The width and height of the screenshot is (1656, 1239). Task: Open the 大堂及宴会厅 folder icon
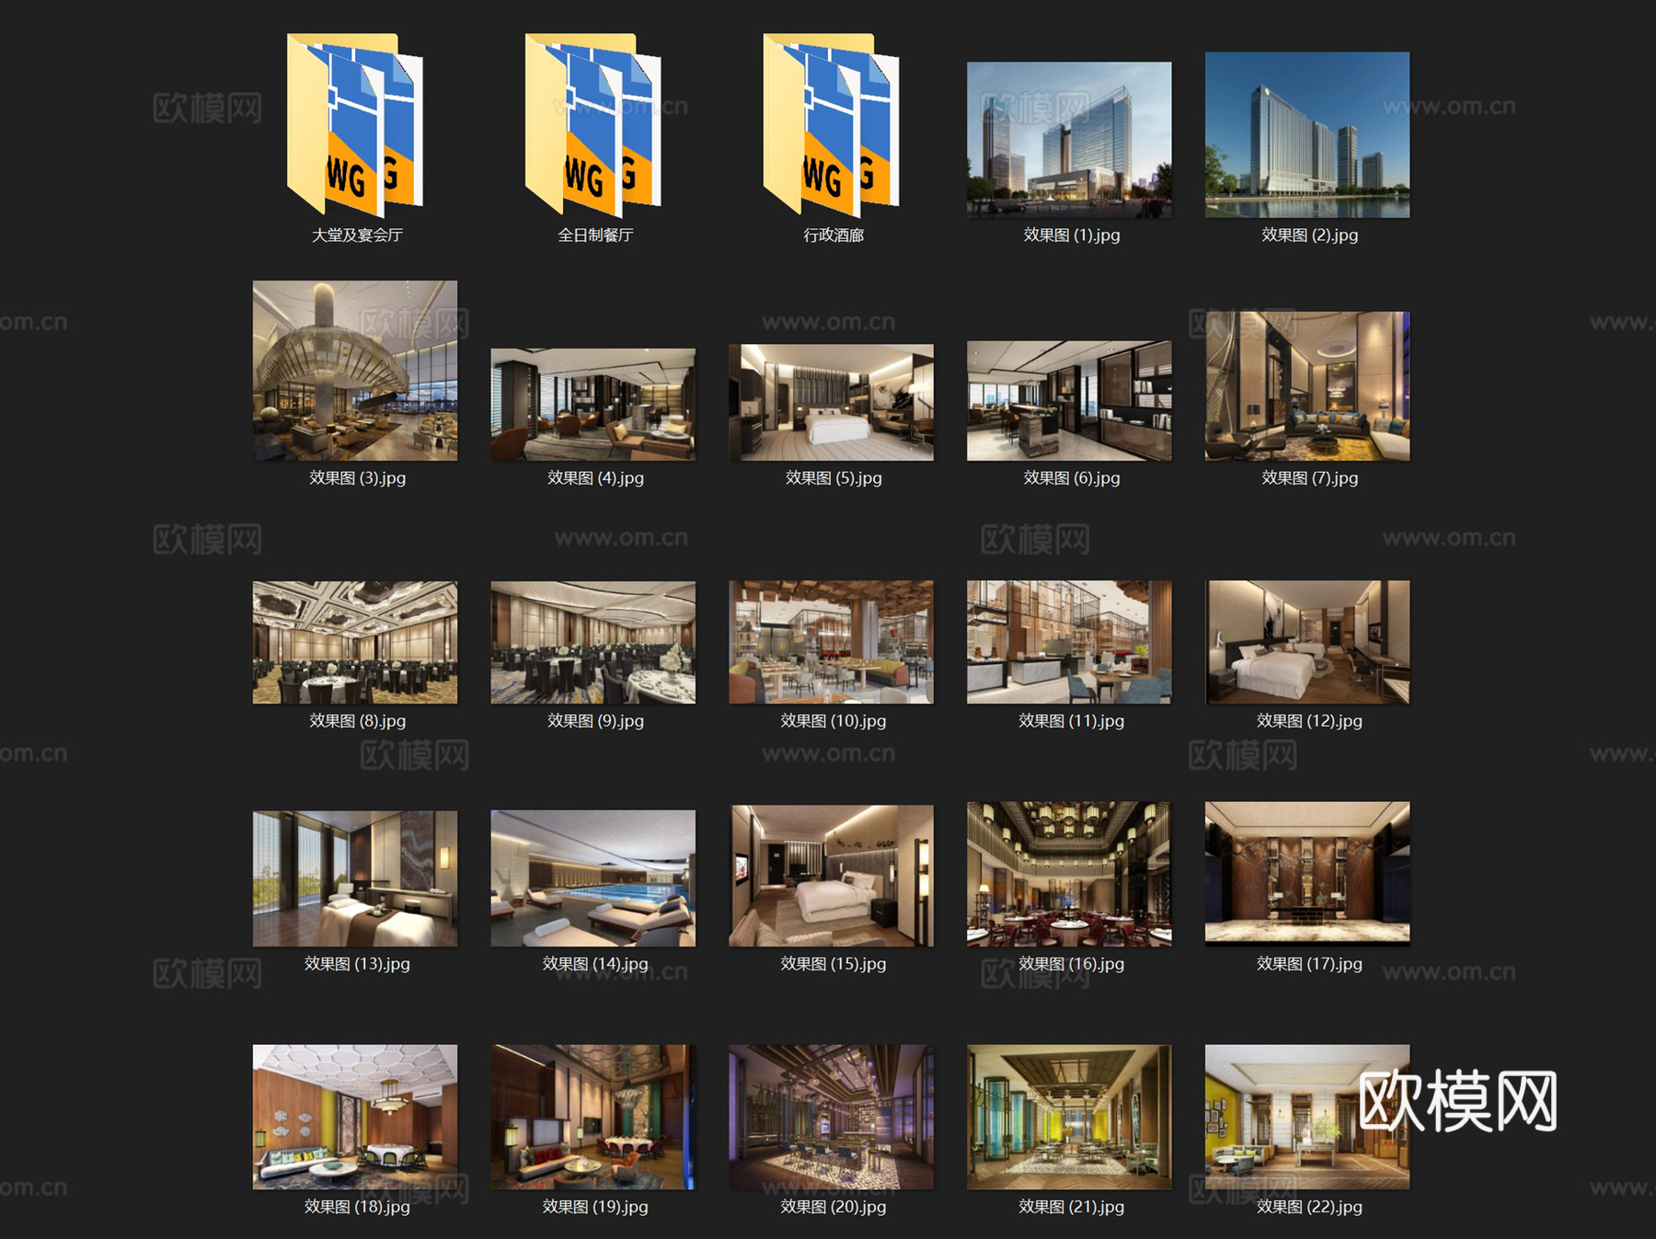[x=355, y=124]
